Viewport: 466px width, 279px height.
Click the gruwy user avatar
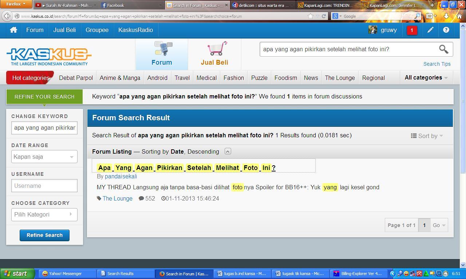372,30
